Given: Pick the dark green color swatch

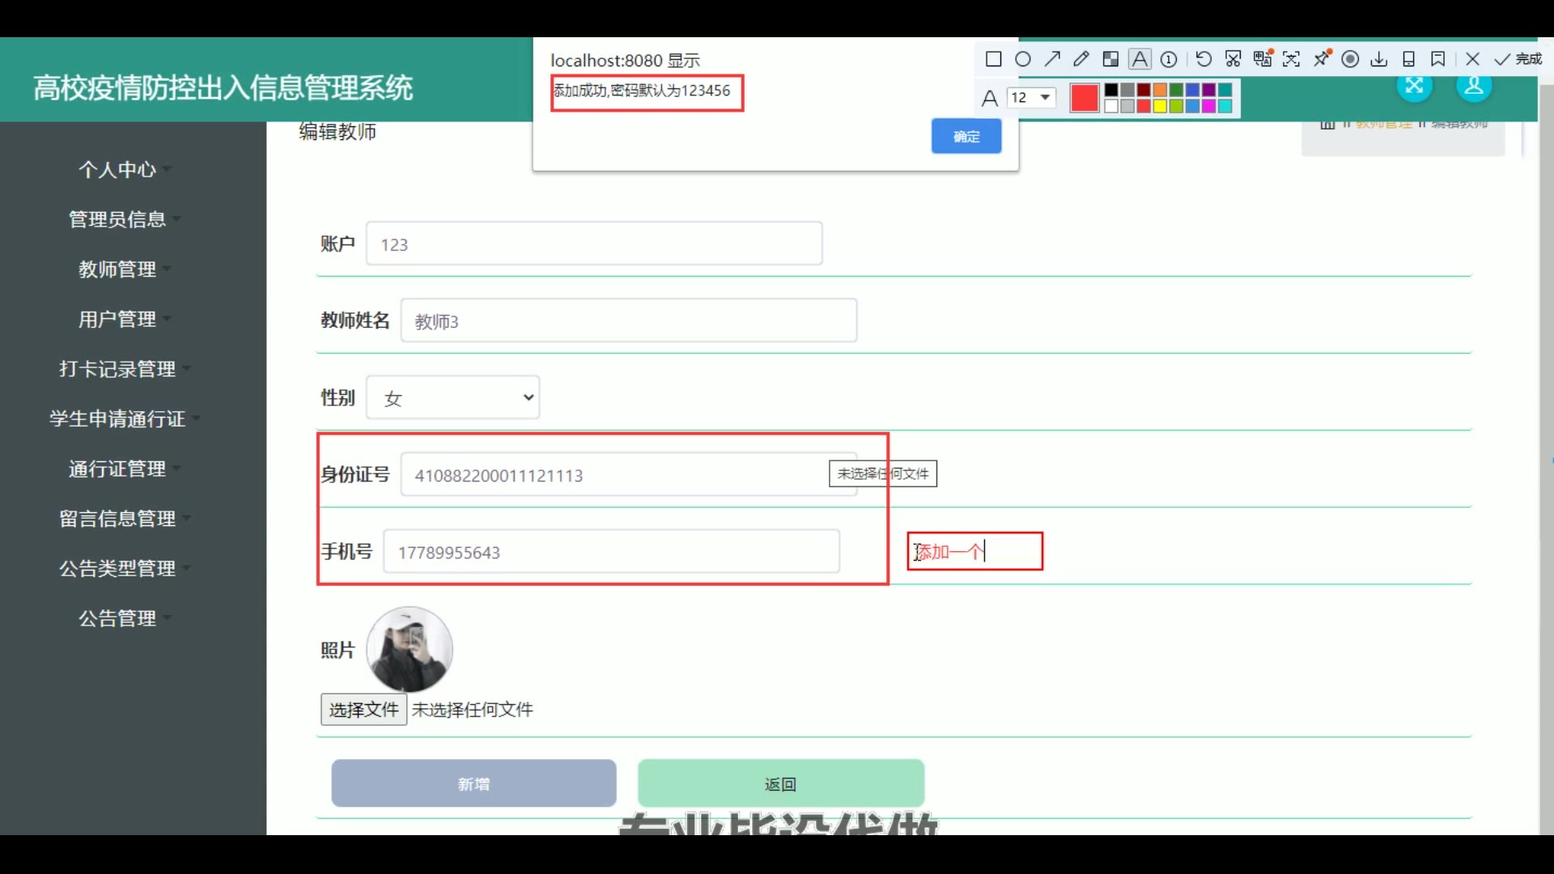Looking at the screenshot, I should (x=1176, y=90).
